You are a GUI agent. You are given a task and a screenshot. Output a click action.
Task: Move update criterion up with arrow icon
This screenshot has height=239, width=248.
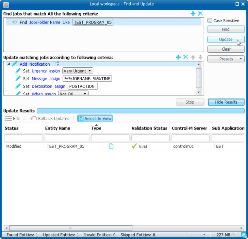(193, 57)
